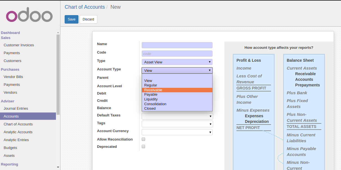Screen dimensions: 341x170
Task: Click the Name input field
Action: click(177, 45)
